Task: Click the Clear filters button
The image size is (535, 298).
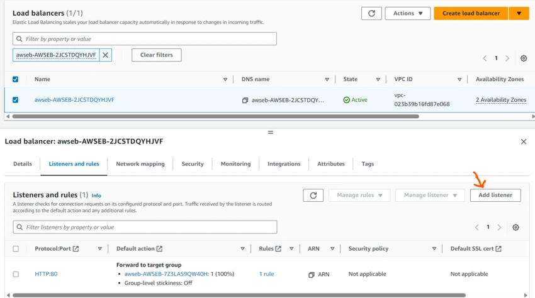Action: [x=157, y=55]
